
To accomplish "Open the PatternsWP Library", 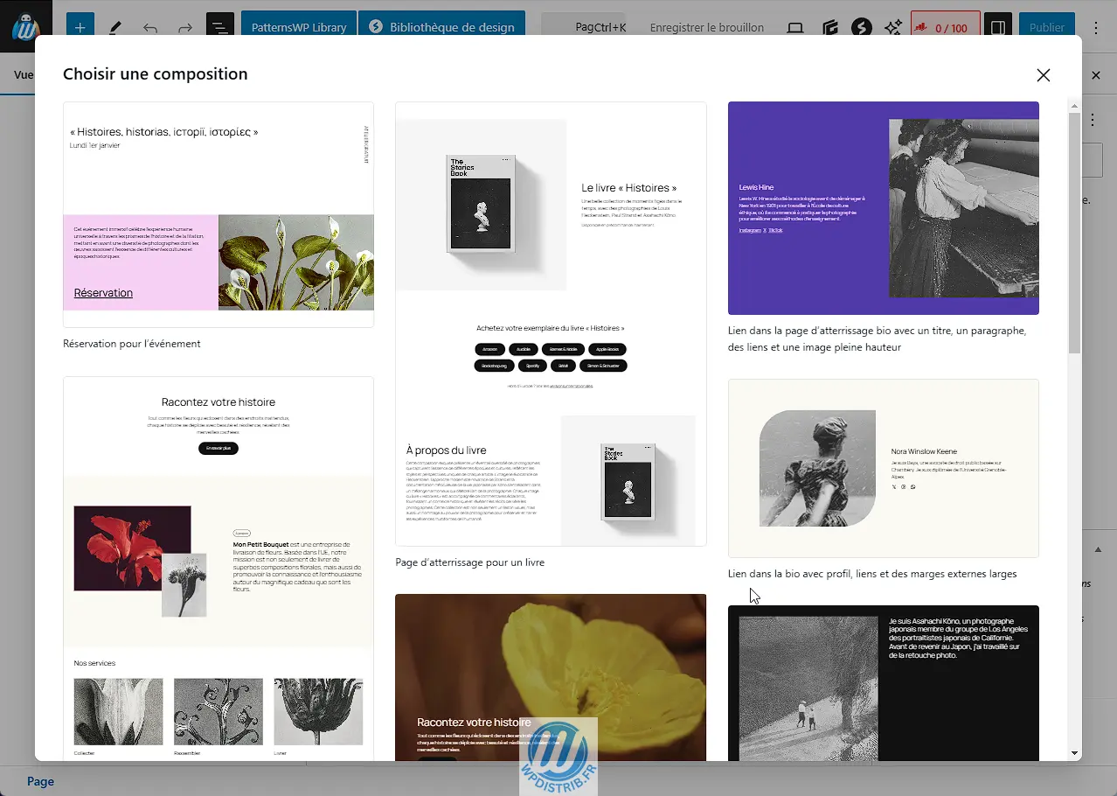I will (299, 27).
